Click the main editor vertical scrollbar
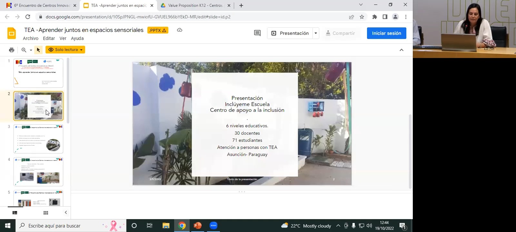 tap(410, 151)
